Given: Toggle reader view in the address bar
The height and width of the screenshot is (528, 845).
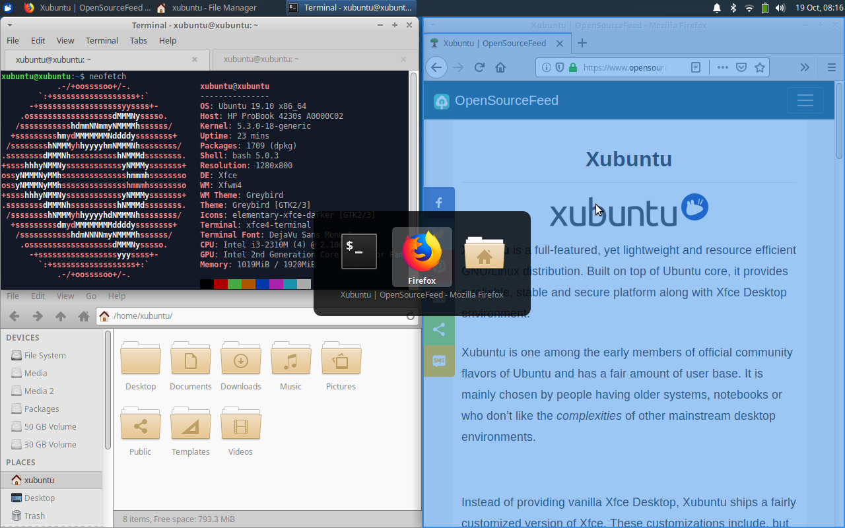Looking at the screenshot, I should tap(696, 67).
